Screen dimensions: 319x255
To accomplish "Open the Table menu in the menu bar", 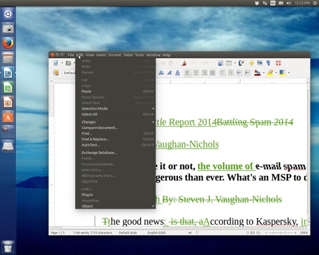I will (x=128, y=55).
